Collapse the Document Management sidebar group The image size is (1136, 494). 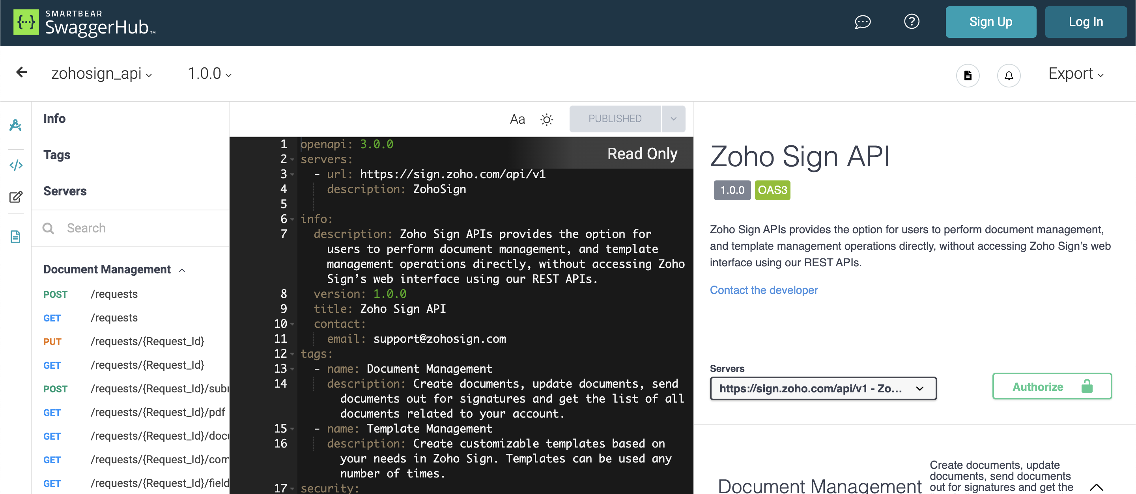point(182,270)
